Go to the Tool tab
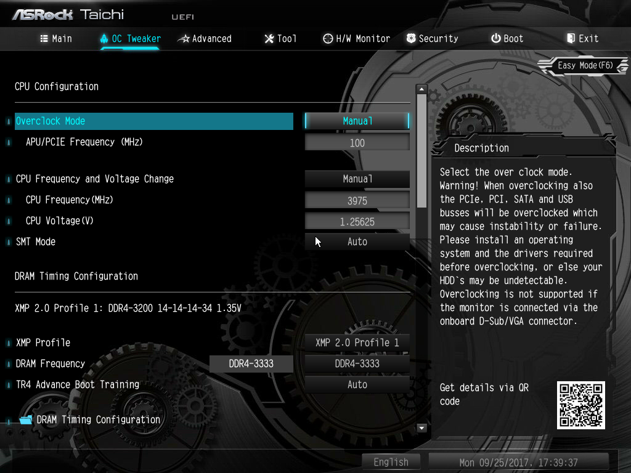631x473 pixels. 280,39
